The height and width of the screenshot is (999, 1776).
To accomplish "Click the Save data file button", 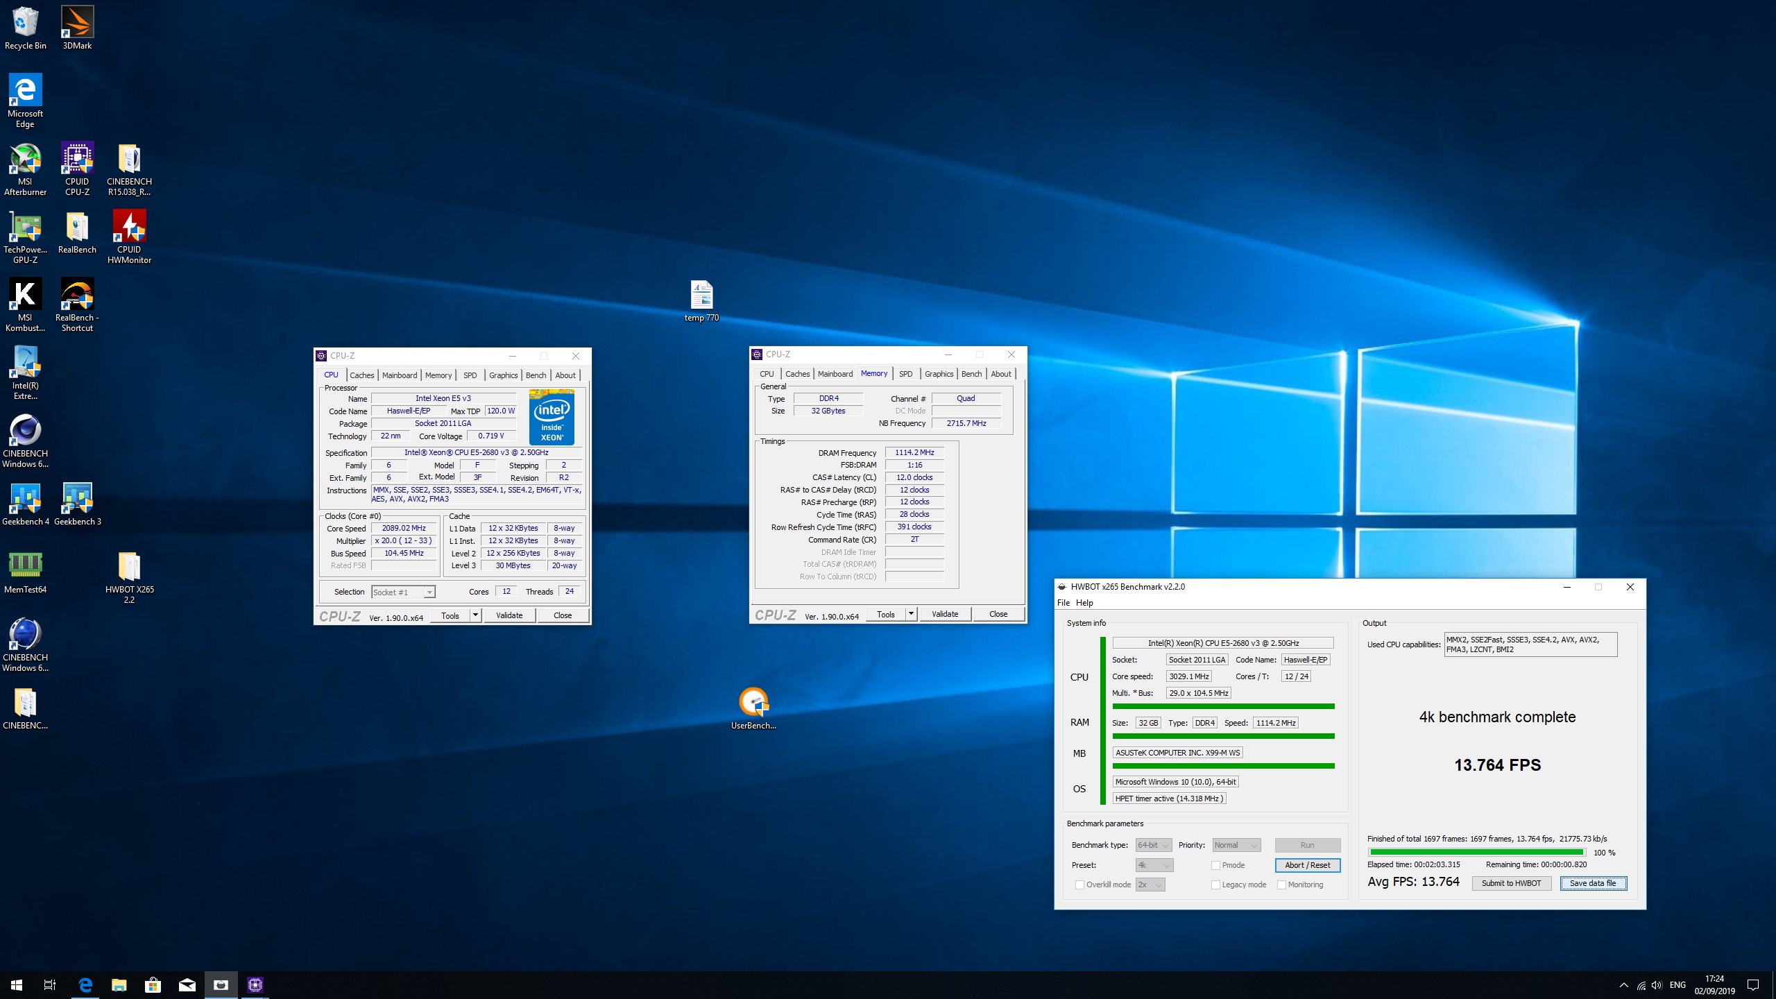I will 1593,883.
